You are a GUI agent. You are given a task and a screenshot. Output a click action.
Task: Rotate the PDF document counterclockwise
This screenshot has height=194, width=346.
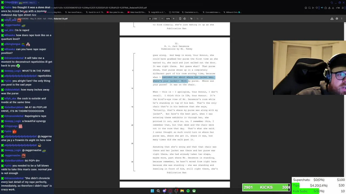pos(185,19)
